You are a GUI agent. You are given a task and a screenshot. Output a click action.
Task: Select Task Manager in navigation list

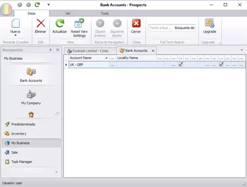22,162
